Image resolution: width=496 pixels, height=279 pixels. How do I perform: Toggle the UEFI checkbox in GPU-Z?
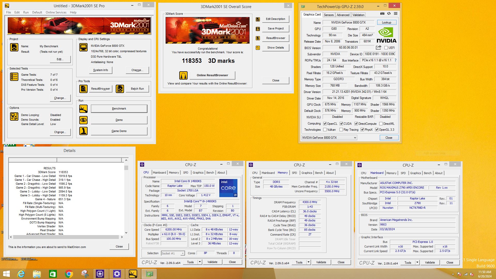(386, 48)
